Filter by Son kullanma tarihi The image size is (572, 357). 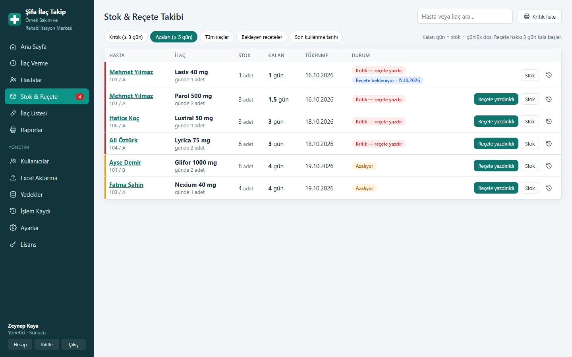click(x=316, y=37)
